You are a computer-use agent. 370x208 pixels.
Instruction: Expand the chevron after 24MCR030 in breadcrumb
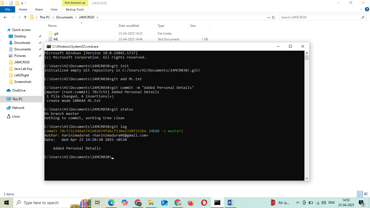pos(98,17)
